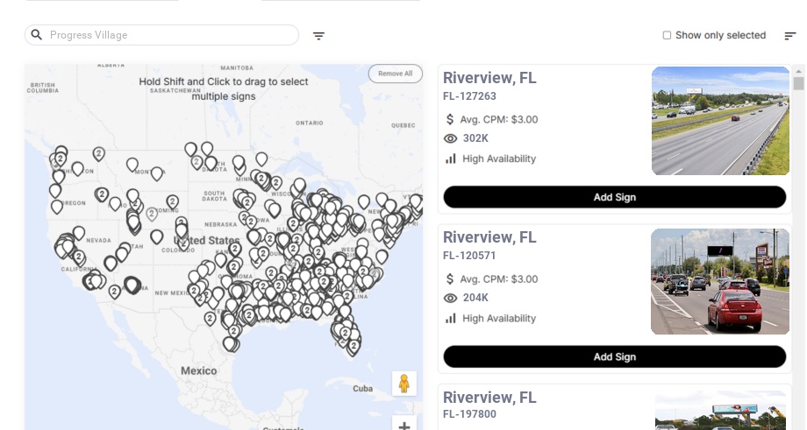Open the filter options icon beside search
807x430 pixels.
318,36
